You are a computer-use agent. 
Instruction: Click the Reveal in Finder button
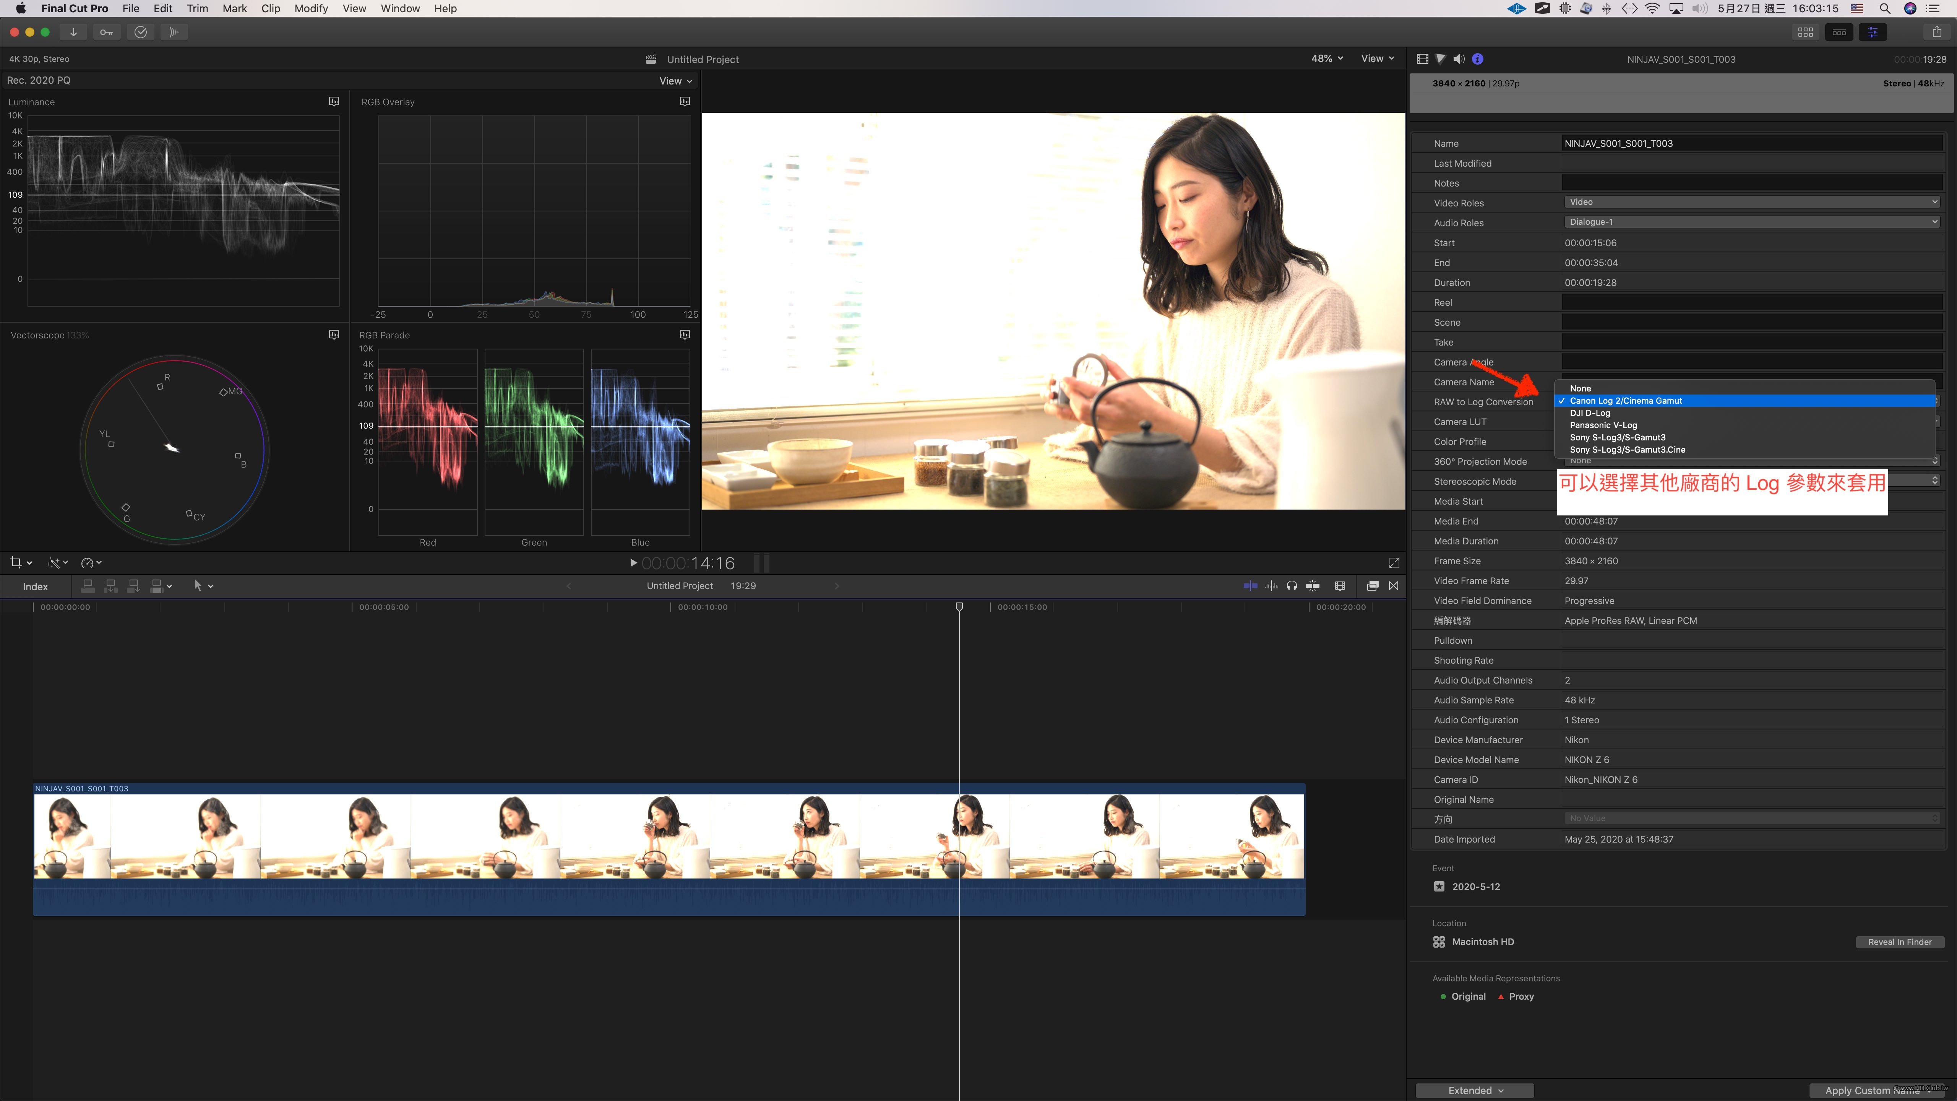[x=1899, y=942]
